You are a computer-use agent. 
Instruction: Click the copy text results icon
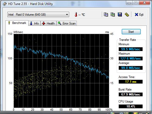106,15
